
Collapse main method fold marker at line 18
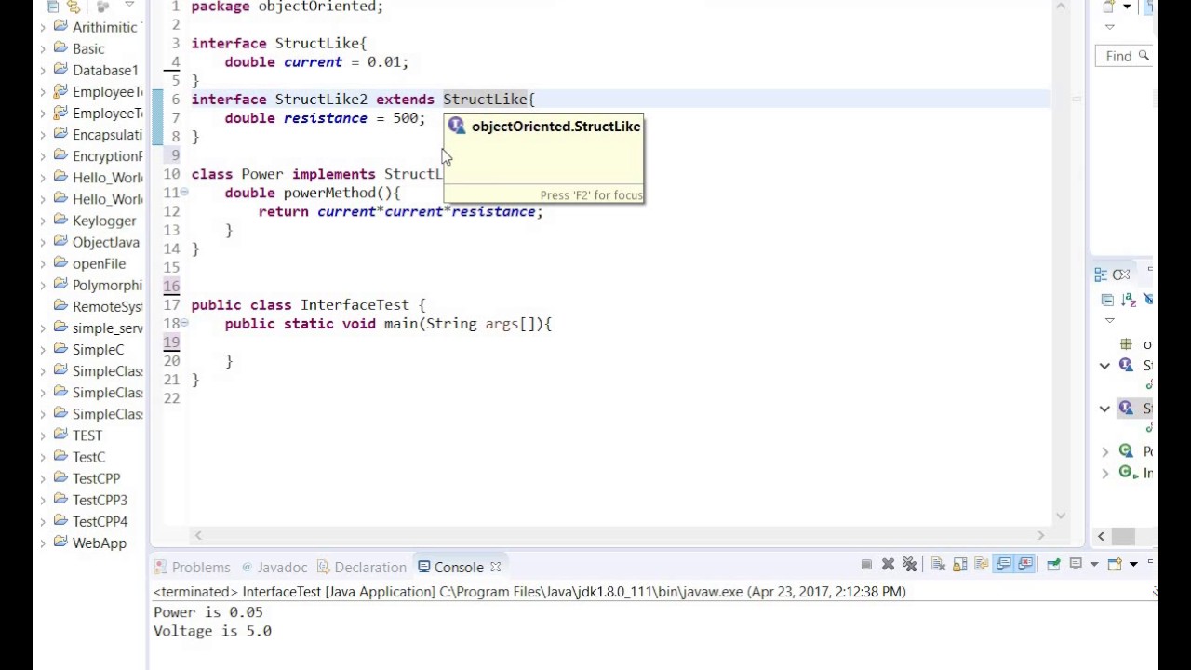(x=184, y=323)
